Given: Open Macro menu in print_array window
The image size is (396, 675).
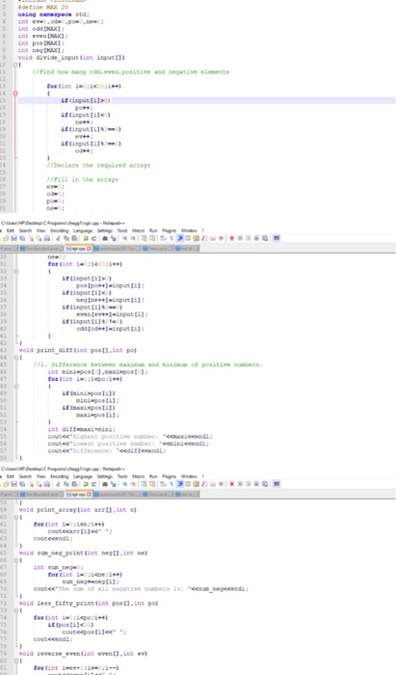Looking at the screenshot, I should point(139,476).
